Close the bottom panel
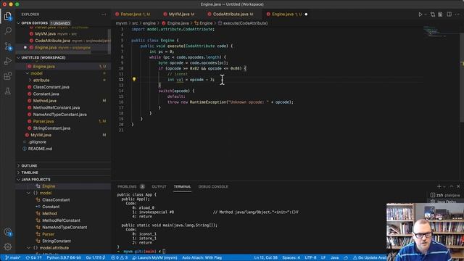 click(458, 186)
